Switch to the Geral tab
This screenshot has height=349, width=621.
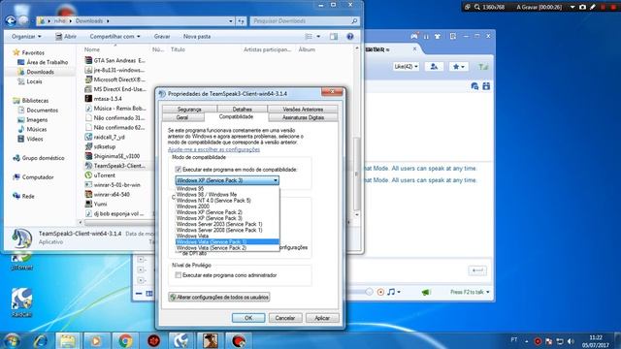(182, 117)
